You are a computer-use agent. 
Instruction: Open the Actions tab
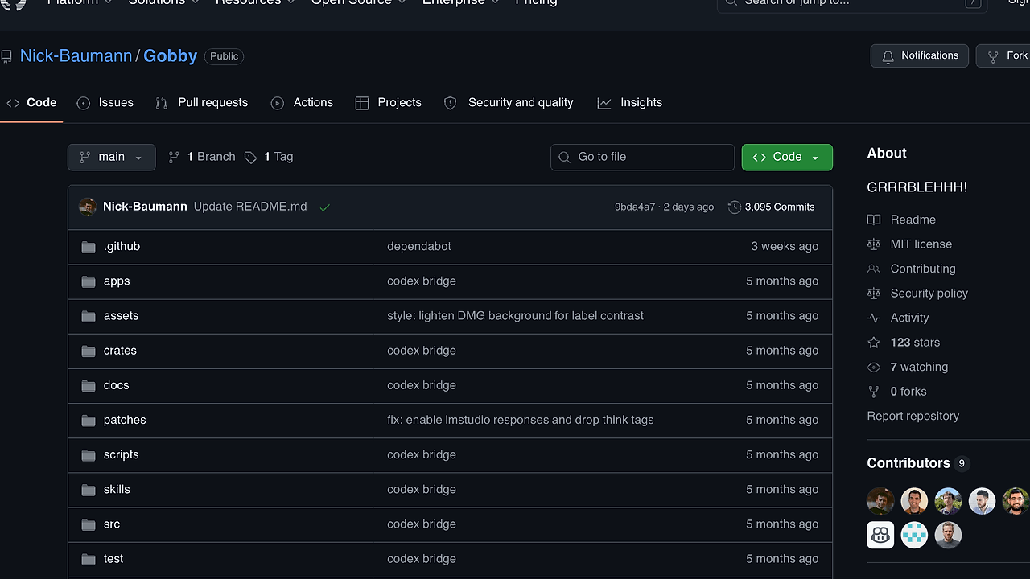click(302, 103)
